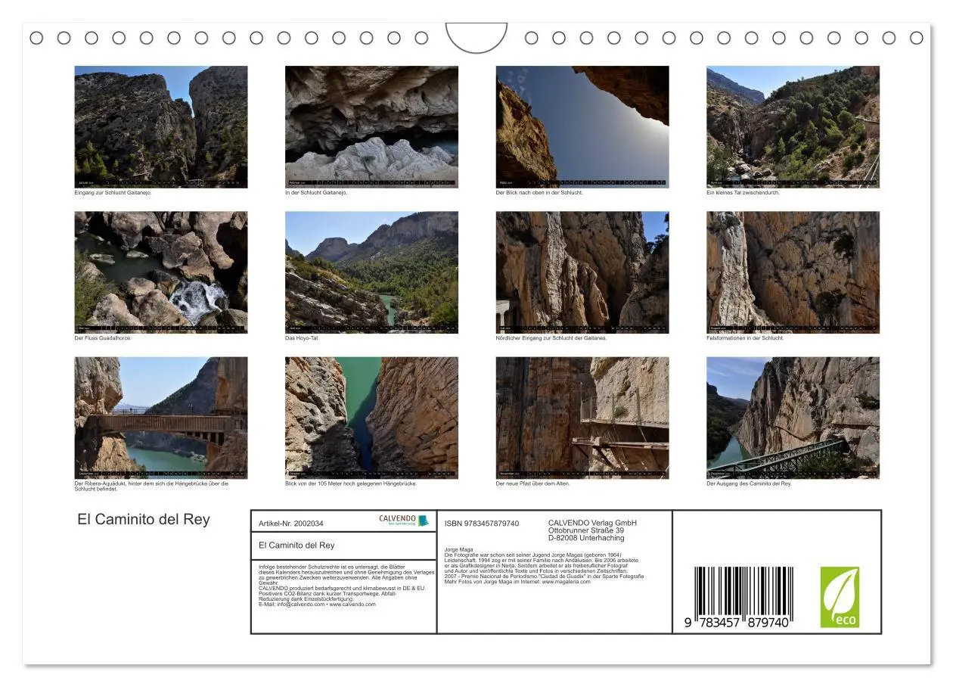Click the caption 'Der Ausgang des Caminito del Rey.'
The width and height of the screenshot is (953, 687).
(x=749, y=483)
